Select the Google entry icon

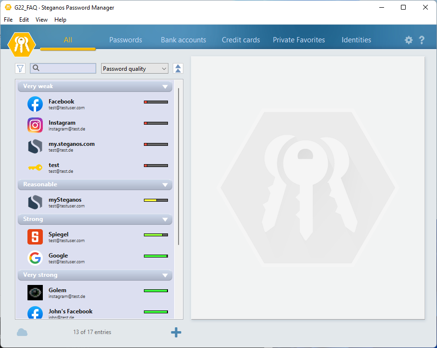[35, 258]
